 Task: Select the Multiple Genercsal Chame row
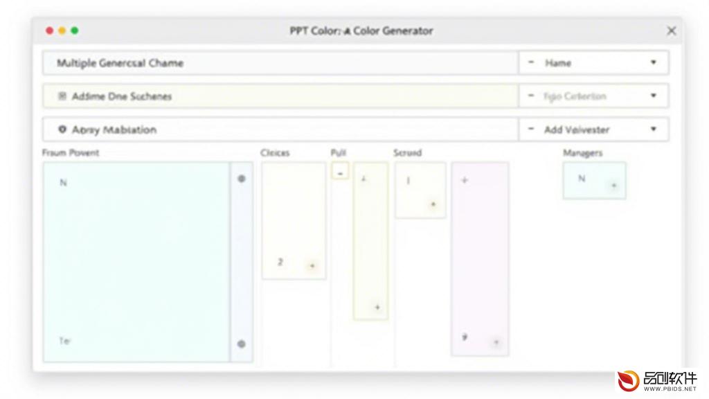280,63
